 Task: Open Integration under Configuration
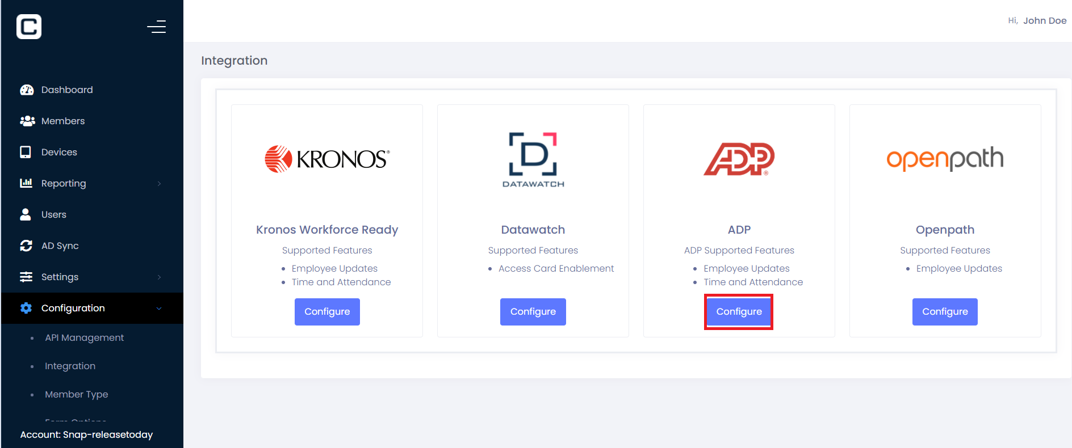[70, 366]
